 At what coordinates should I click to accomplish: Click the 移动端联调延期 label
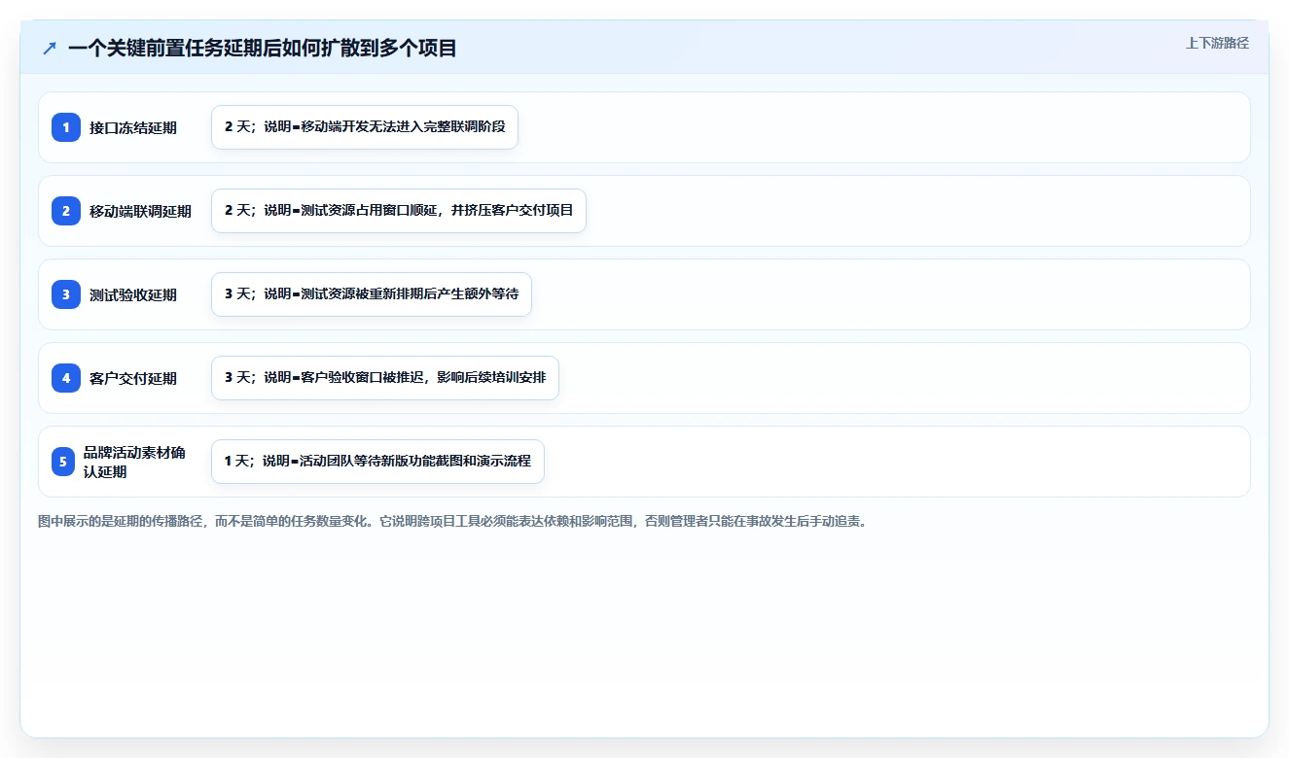(140, 211)
